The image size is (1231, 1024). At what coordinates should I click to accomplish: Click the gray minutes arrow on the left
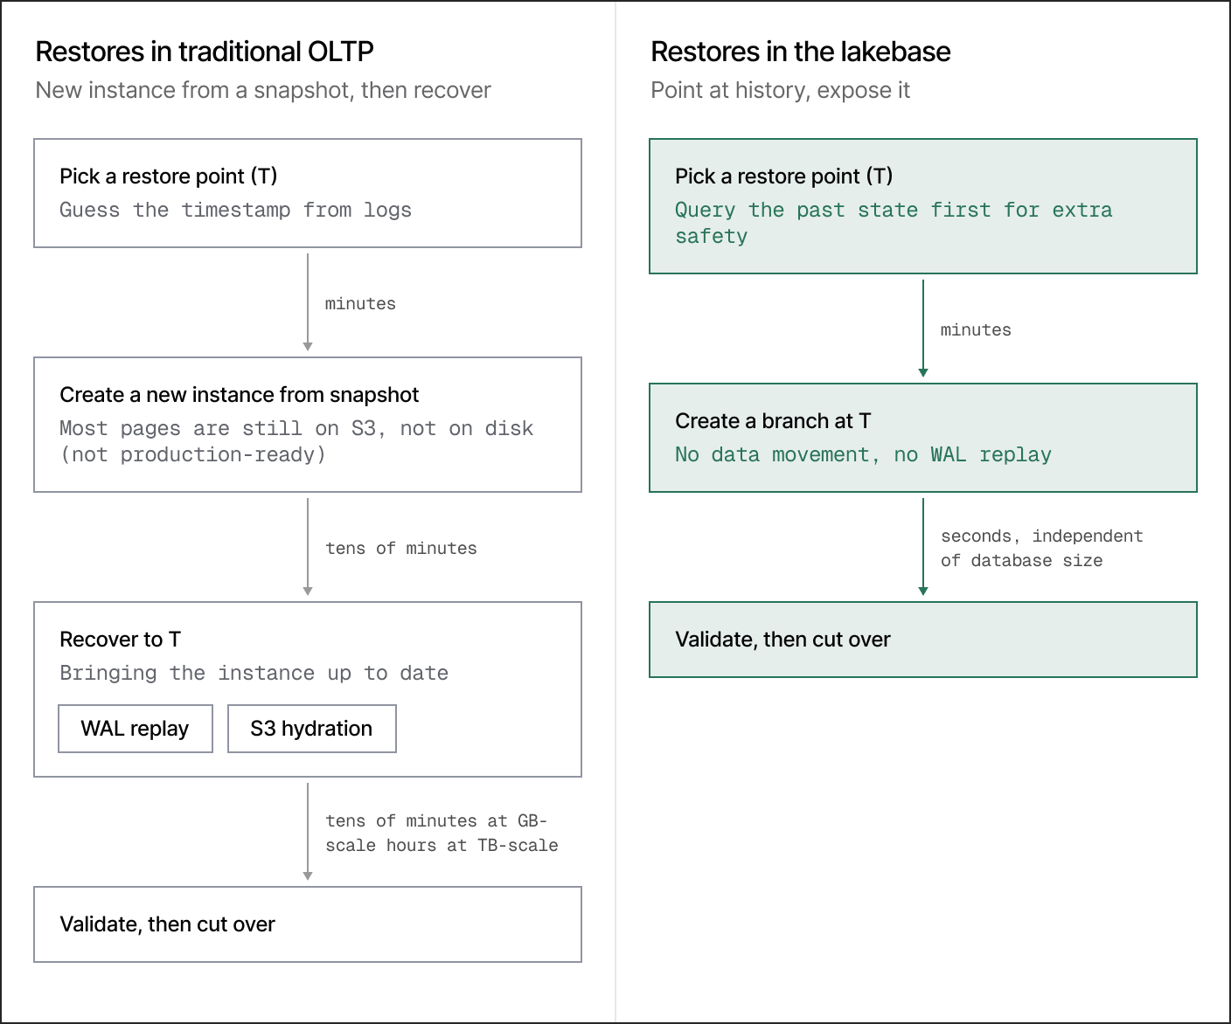point(308,302)
